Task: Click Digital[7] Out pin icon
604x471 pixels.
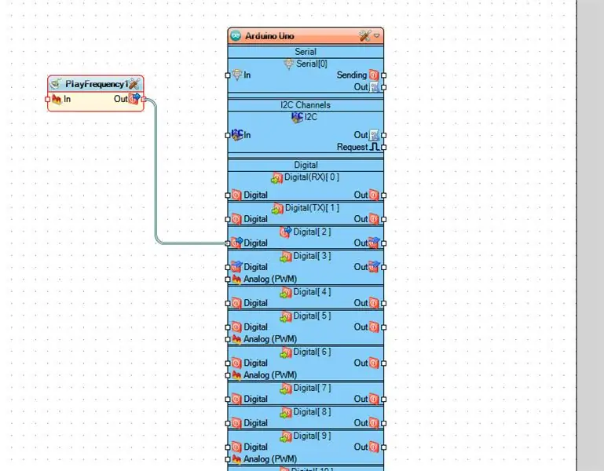Action: [374, 399]
